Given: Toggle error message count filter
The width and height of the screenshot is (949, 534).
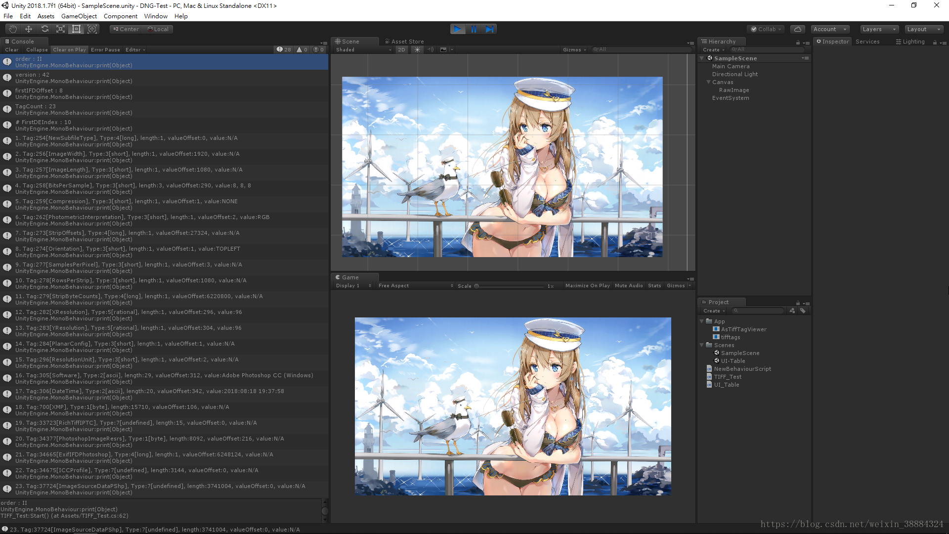Looking at the screenshot, I should point(319,50).
